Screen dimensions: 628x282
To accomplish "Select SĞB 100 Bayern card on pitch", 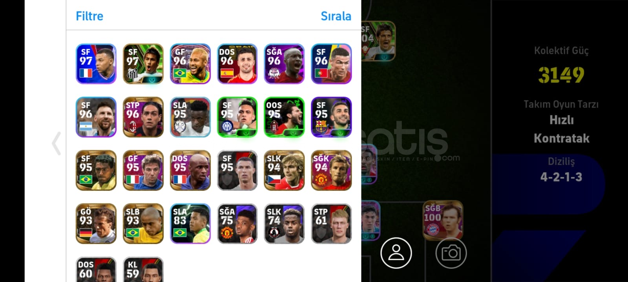I will [443, 220].
